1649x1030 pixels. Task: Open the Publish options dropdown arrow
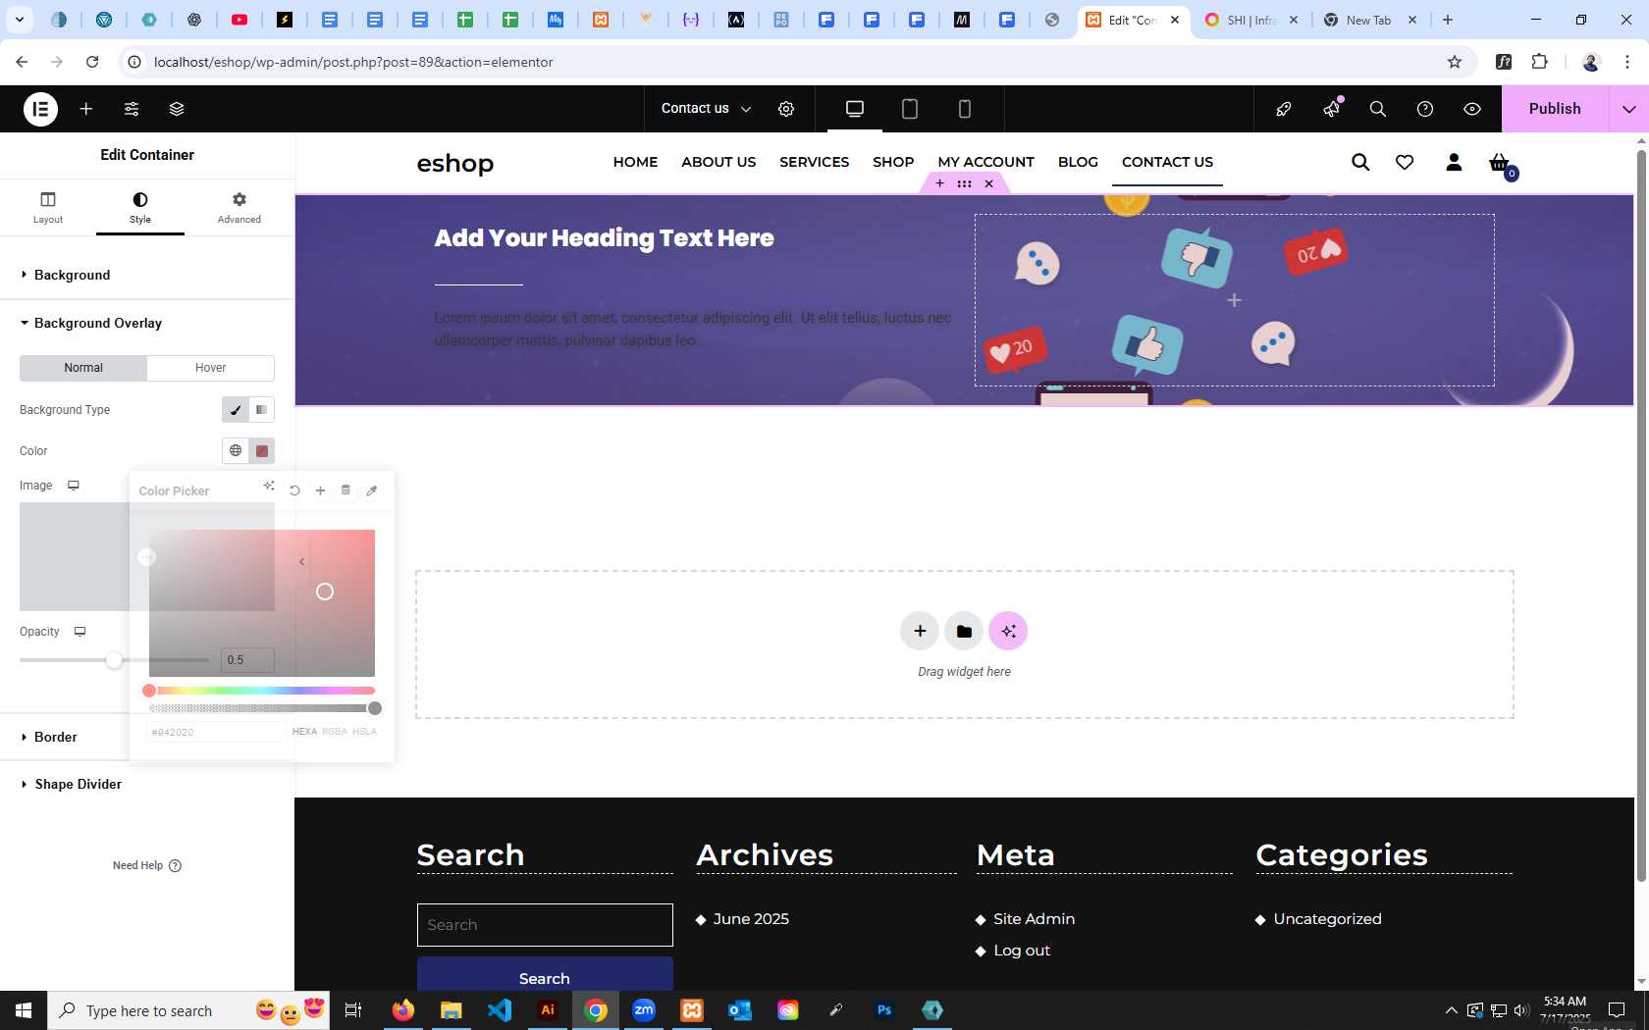pos(1629,109)
